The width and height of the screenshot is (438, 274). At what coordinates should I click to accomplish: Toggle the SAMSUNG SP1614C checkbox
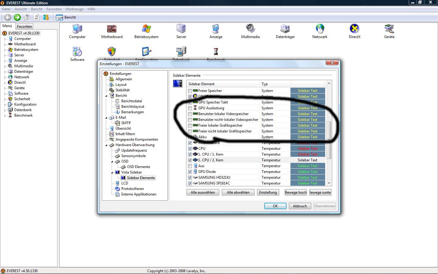coord(190,183)
